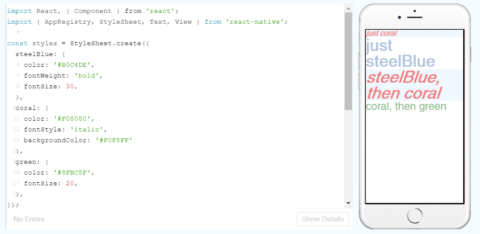Open Show Details for errors
The height and width of the screenshot is (234, 480).
tap(323, 219)
